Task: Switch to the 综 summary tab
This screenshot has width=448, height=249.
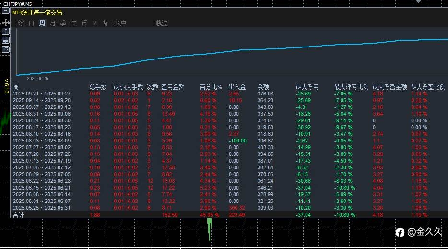Action: [21, 23]
